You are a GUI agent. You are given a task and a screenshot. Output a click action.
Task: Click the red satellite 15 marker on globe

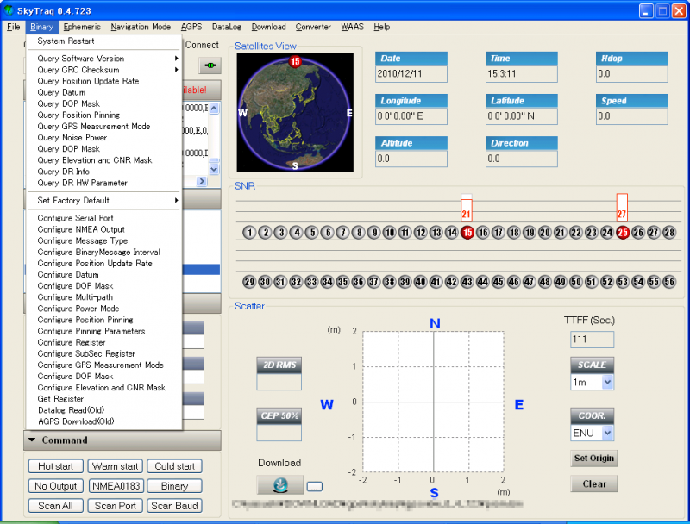pos(295,61)
